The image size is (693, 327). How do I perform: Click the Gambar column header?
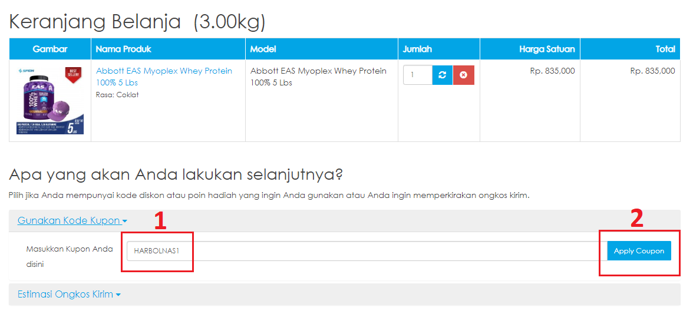pos(50,49)
